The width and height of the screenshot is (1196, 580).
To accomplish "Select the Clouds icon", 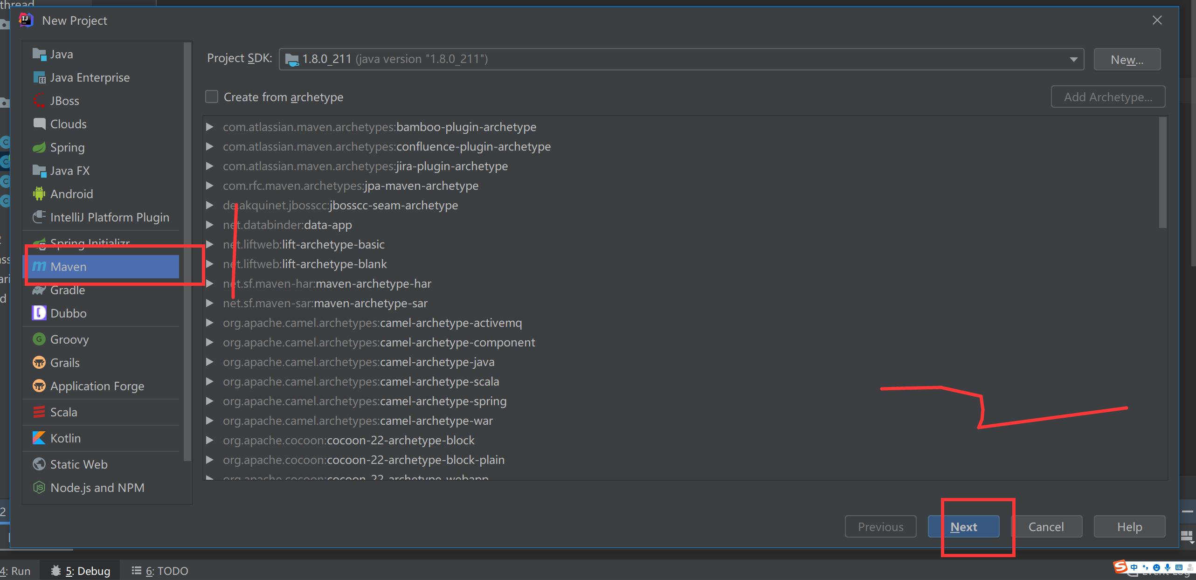I will pyautogui.click(x=39, y=124).
